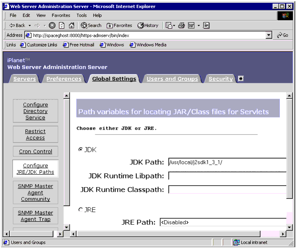This screenshot has width=296, height=248.
Task: Expand the address bar dropdown
Action: pos(269,35)
